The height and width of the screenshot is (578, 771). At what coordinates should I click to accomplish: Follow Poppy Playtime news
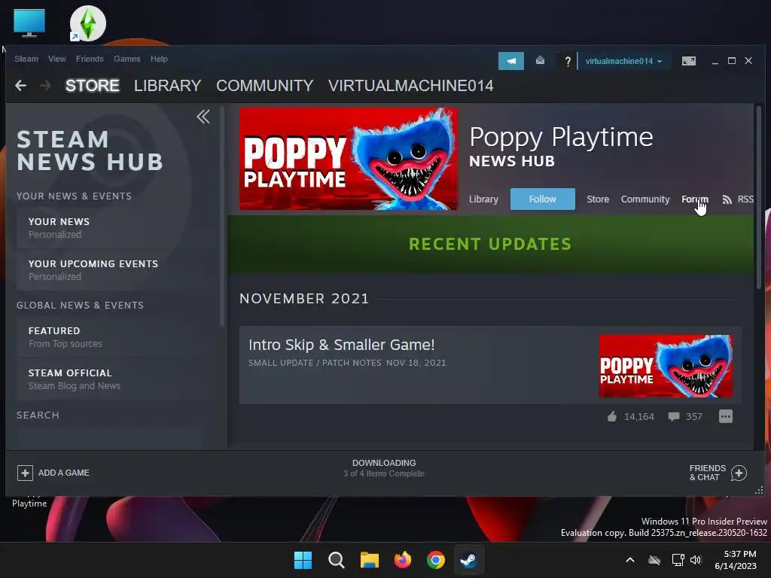coord(542,199)
